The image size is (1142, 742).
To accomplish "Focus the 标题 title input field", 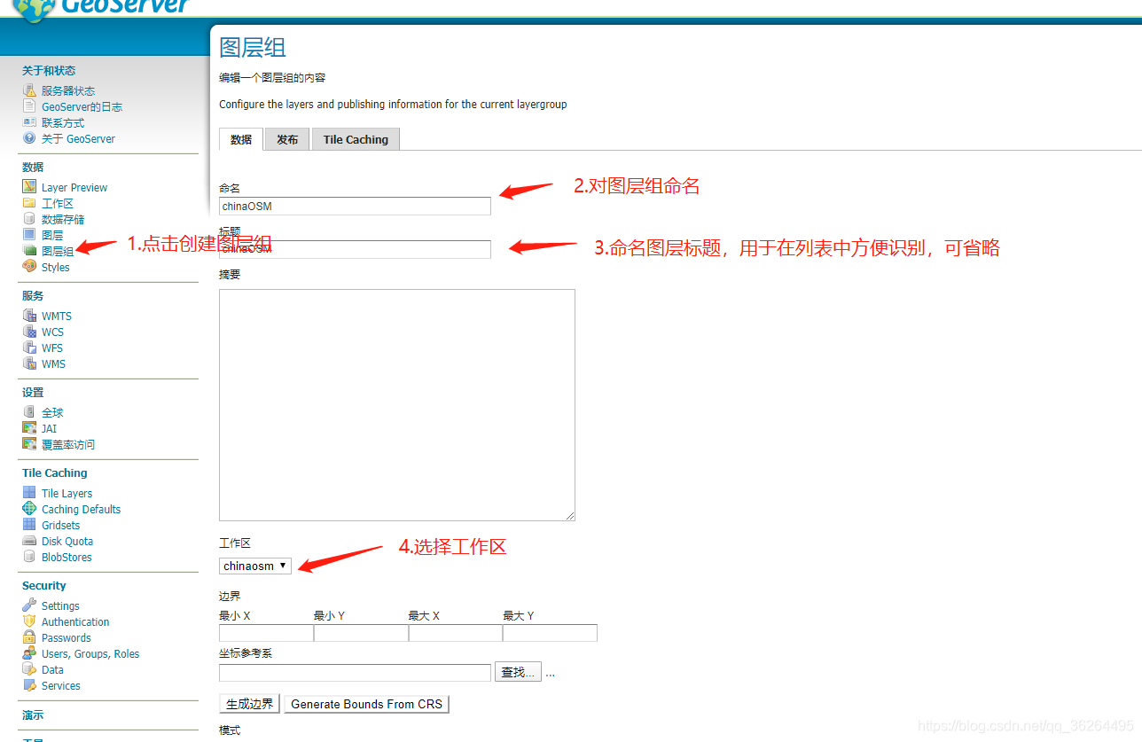I will pyautogui.click(x=355, y=249).
